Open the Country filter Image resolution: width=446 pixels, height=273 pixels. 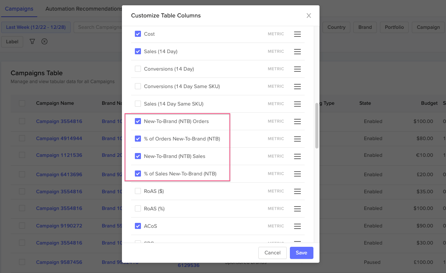coord(336,27)
